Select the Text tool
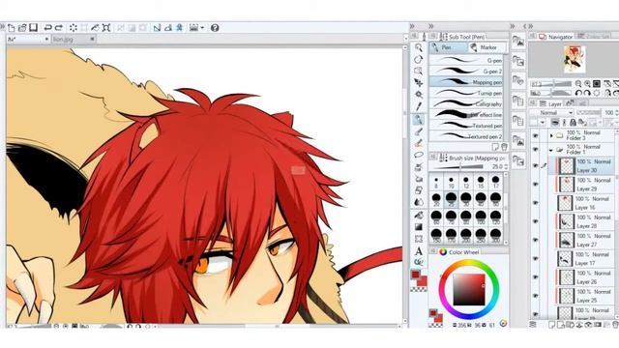The width and height of the screenshot is (619, 348). (x=419, y=250)
